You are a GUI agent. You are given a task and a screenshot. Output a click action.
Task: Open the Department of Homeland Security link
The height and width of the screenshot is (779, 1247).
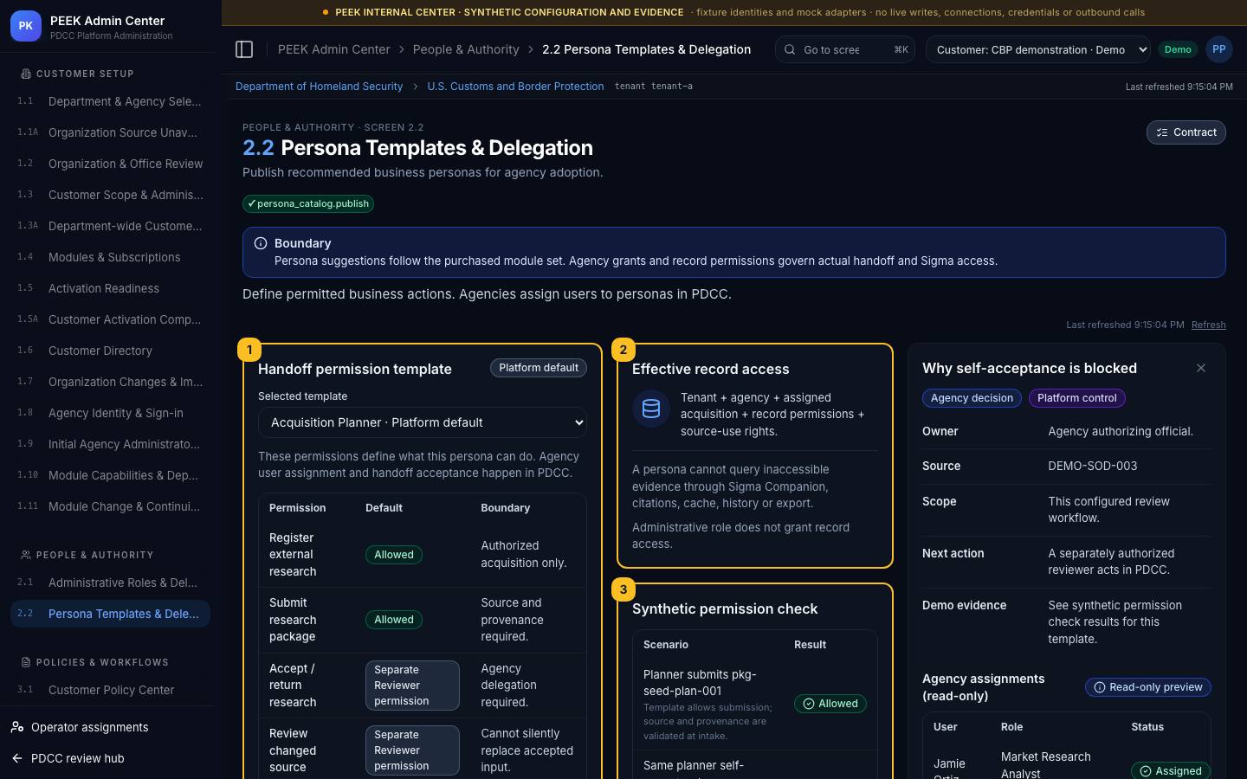pos(319,87)
